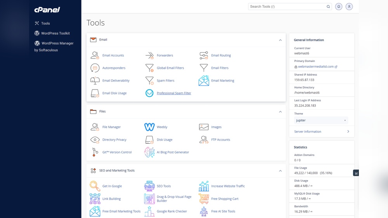The width and height of the screenshot is (388, 218).
Task: Click the Home Directory value /home/webmast6
Action: coord(307,93)
